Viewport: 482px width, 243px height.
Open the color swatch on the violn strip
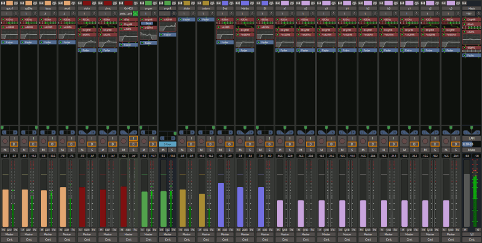tap(88, 3)
